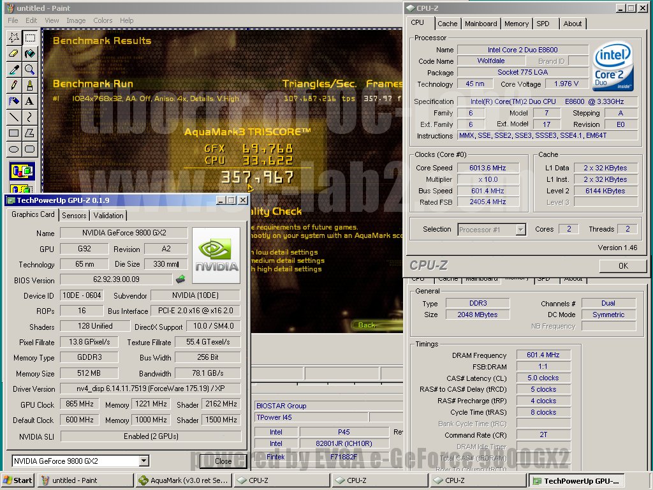Click the BIOS save chip icon in GPU-Z

[180, 279]
